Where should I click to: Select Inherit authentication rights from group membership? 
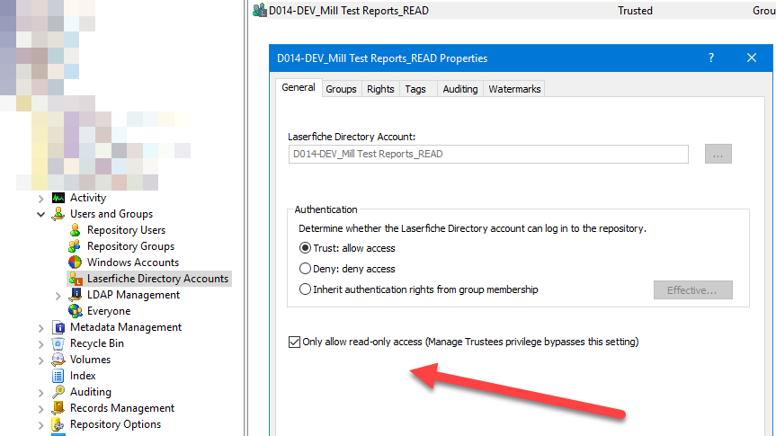pyautogui.click(x=306, y=289)
